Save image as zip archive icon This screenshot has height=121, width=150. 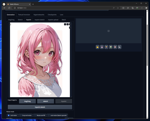pos(106,47)
